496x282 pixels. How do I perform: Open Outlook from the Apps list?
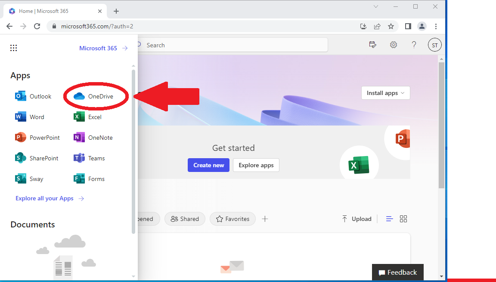[33, 96]
